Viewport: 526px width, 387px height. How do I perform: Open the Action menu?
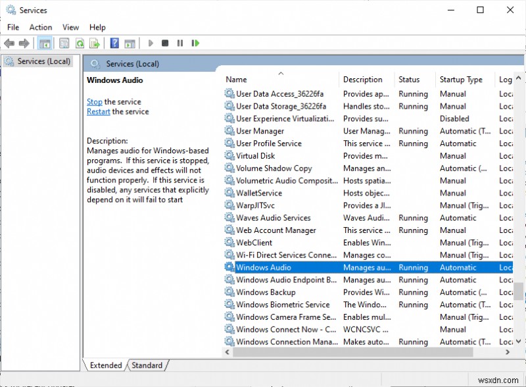(x=40, y=27)
